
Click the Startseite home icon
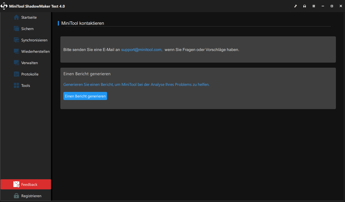(16, 17)
